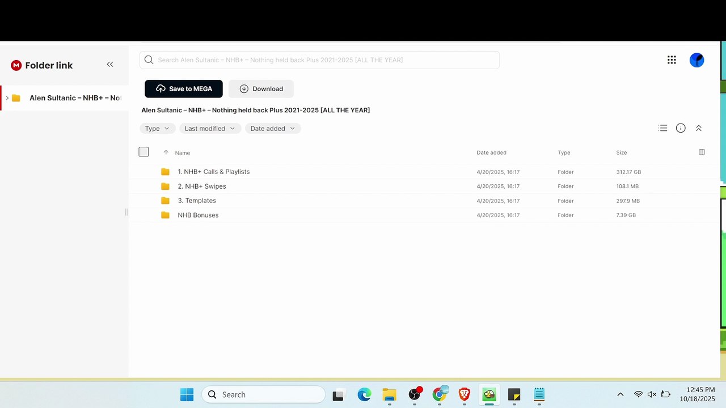Image resolution: width=726 pixels, height=408 pixels.
Task: Open the column chooser icon
Action: [702, 152]
